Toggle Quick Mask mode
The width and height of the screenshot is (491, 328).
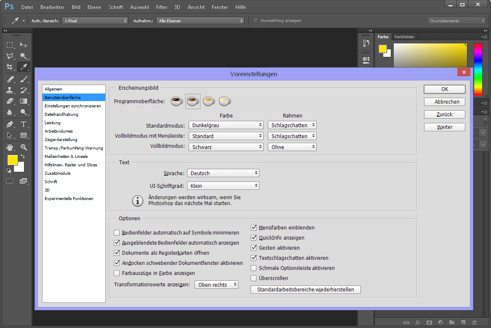[10, 181]
